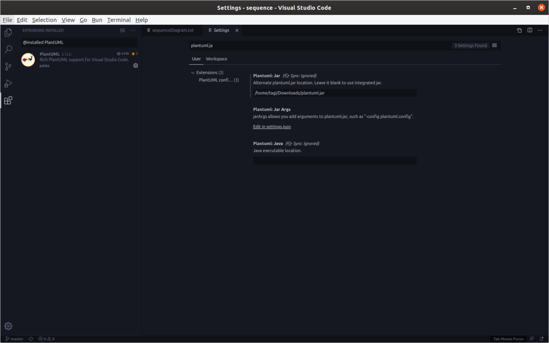Open the Manage gear in the activity bar
Viewport: 549px width, 343px height.
[x=8, y=326]
